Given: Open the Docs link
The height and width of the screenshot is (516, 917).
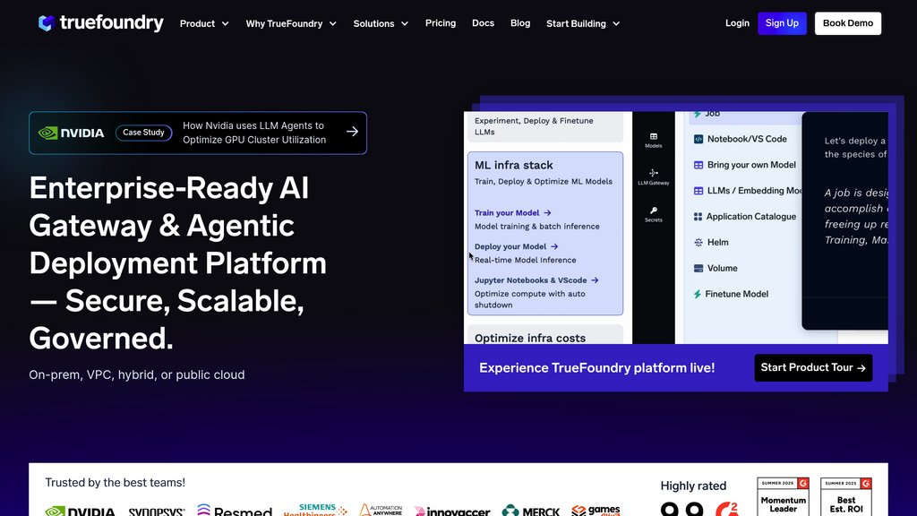Looking at the screenshot, I should click(x=483, y=22).
